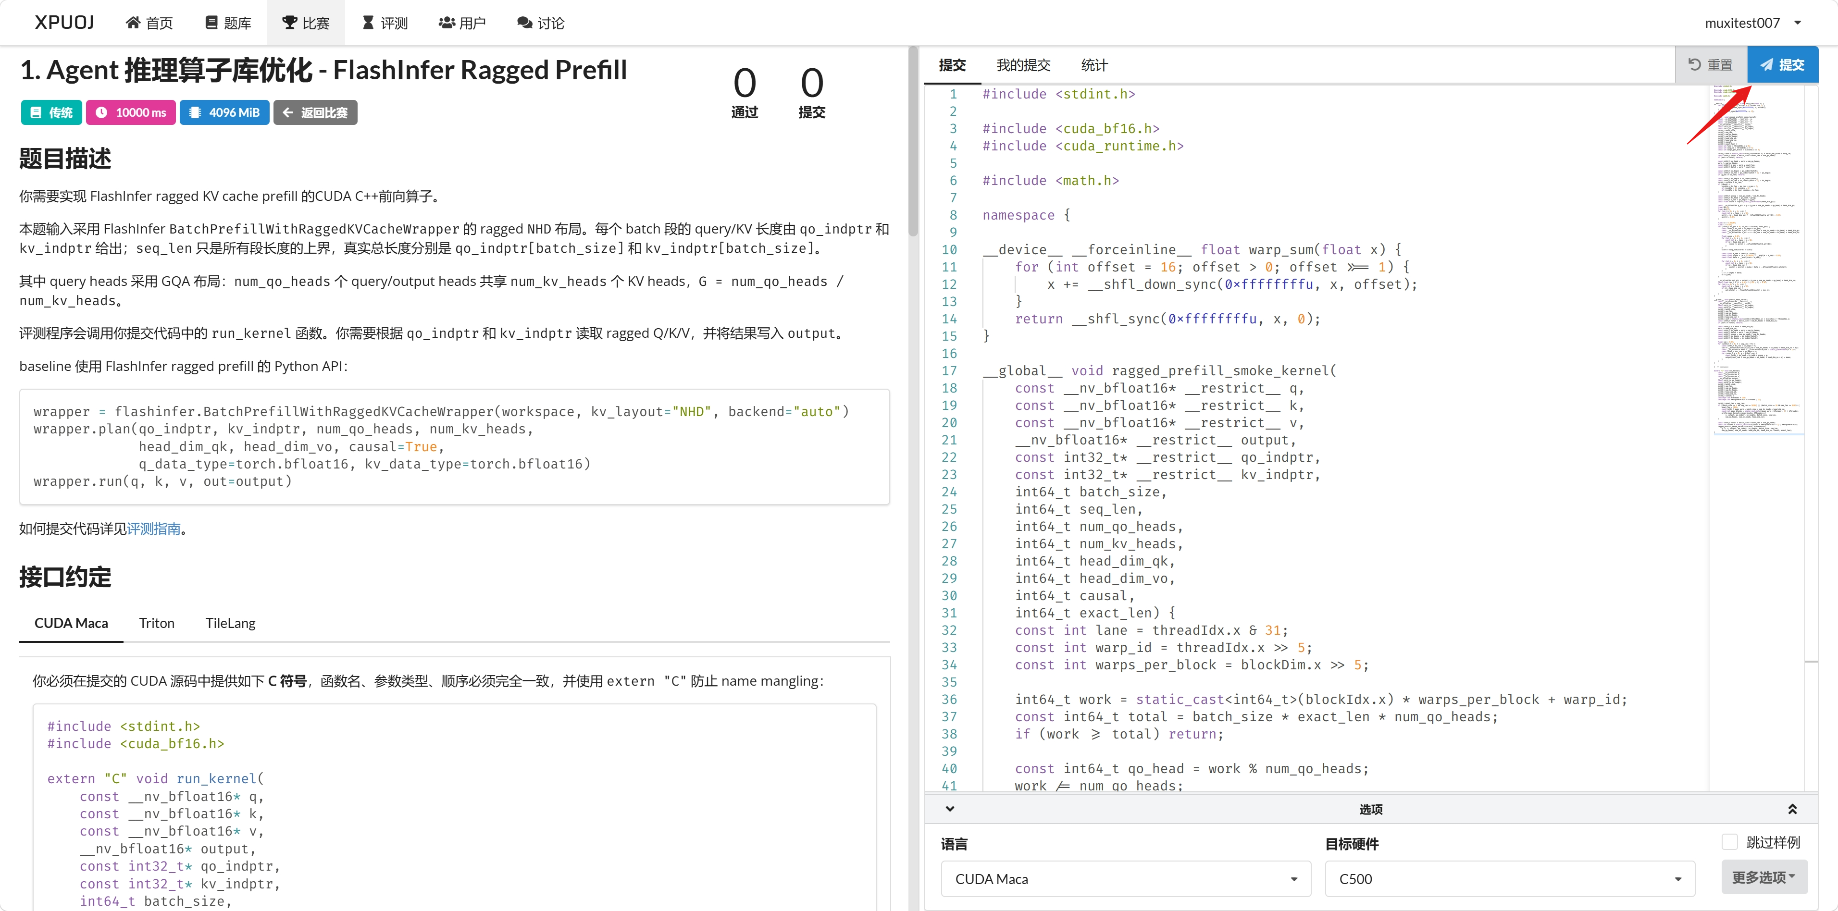Click the 传统 problem type badge
Image resolution: width=1838 pixels, height=911 pixels.
click(51, 113)
